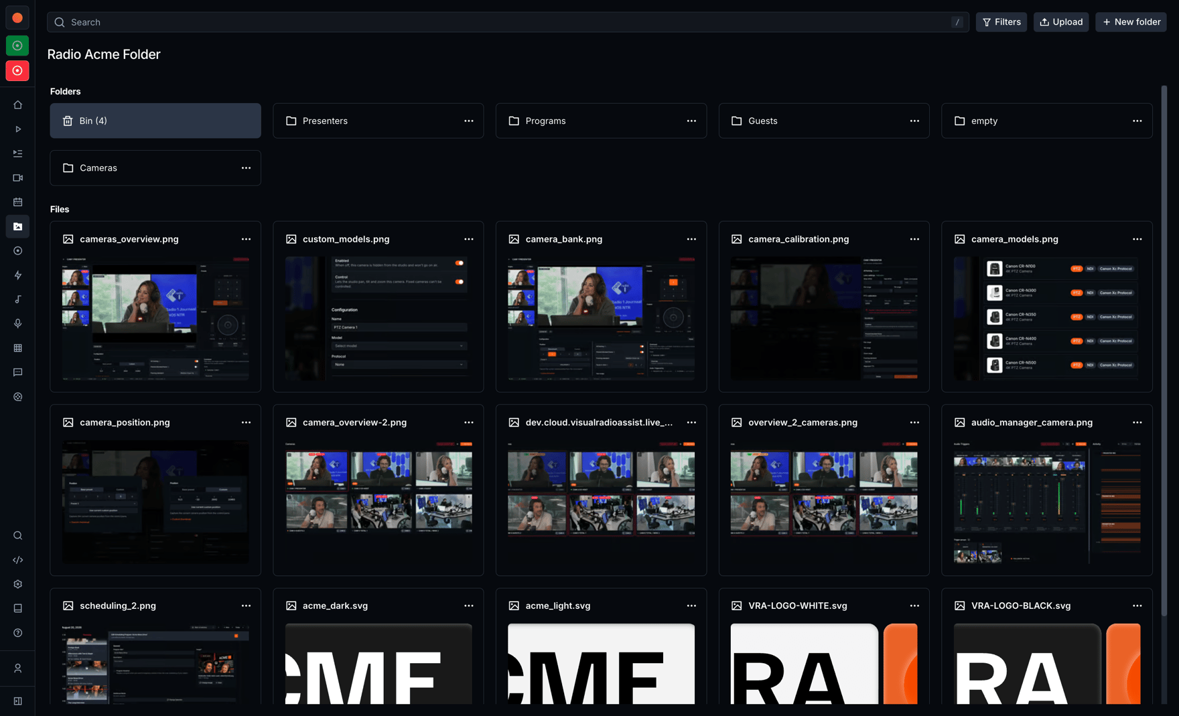Click the red square icon in sidebar
This screenshot has width=1179, height=716.
pos(17,70)
